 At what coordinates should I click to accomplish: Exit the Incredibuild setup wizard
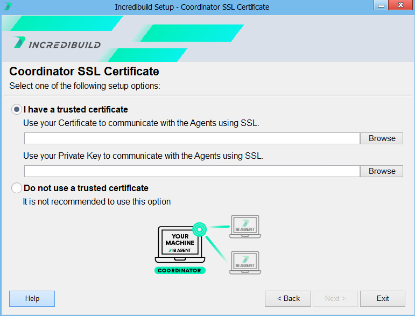(x=383, y=298)
